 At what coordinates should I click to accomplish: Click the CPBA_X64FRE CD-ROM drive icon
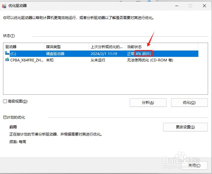(7, 60)
